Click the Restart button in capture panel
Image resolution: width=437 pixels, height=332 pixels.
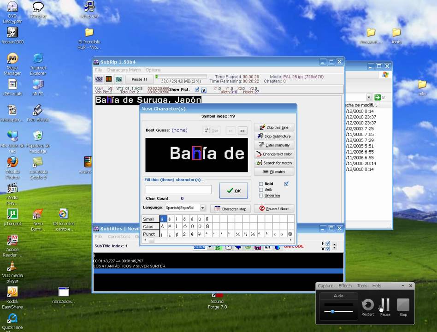(x=367, y=307)
